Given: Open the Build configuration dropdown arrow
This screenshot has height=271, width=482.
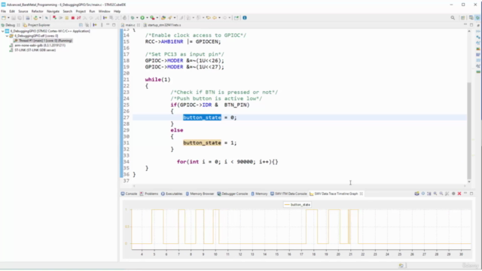Looking at the screenshot, I should pos(40,18).
